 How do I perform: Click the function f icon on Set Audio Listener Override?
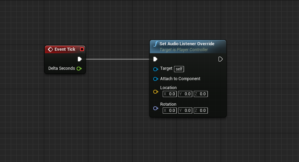(156, 44)
